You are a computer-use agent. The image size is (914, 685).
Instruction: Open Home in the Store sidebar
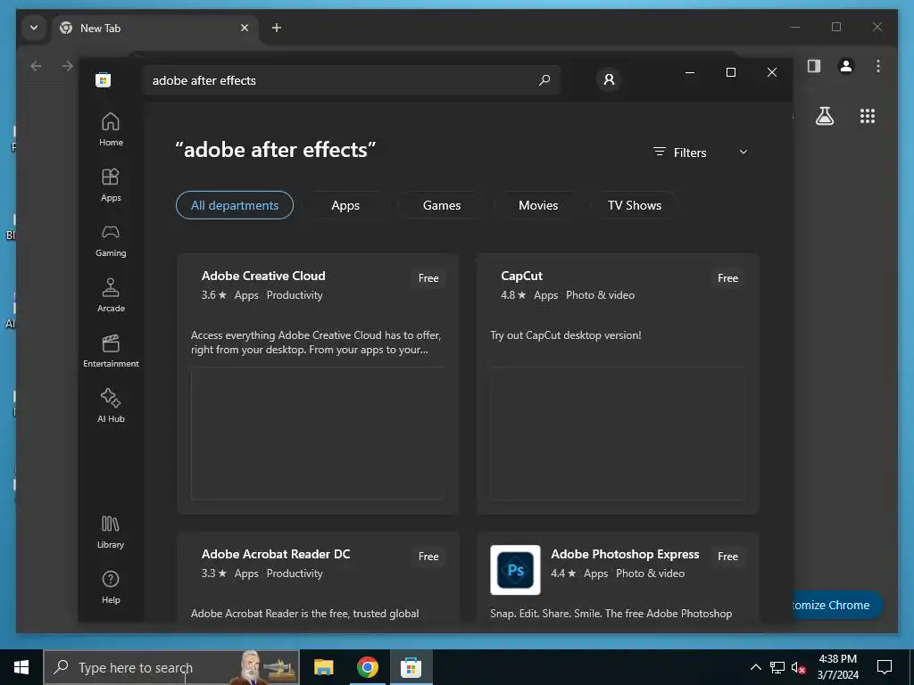point(111,130)
